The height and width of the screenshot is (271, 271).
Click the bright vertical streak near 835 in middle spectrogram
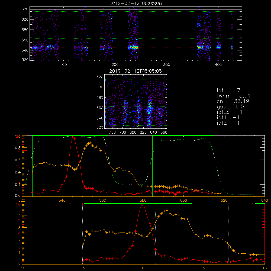tap(149, 112)
